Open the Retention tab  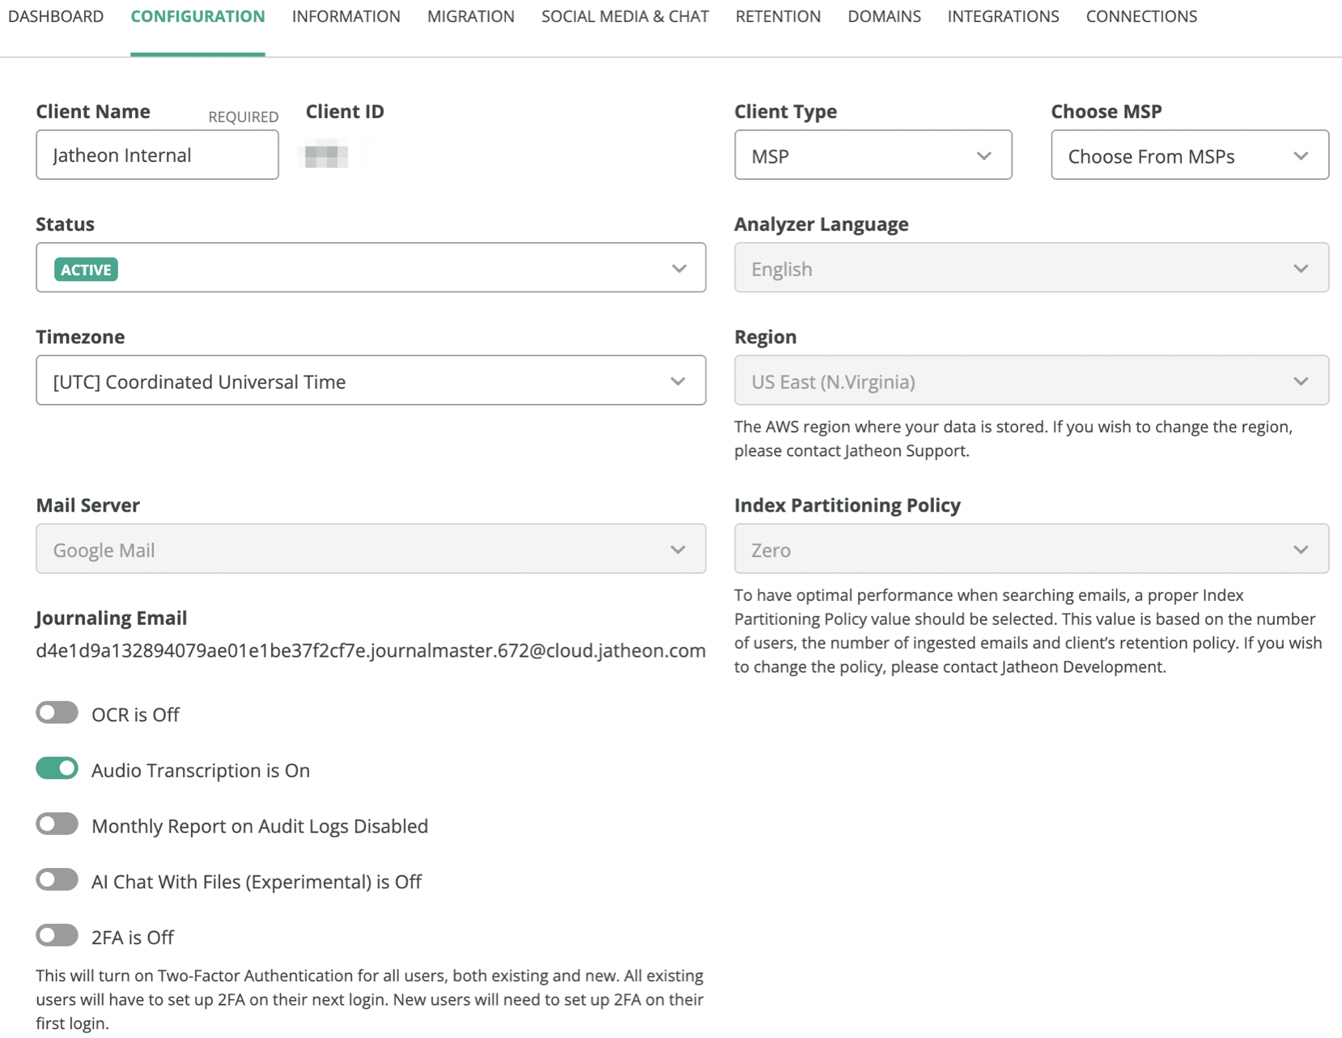click(778, 16)
